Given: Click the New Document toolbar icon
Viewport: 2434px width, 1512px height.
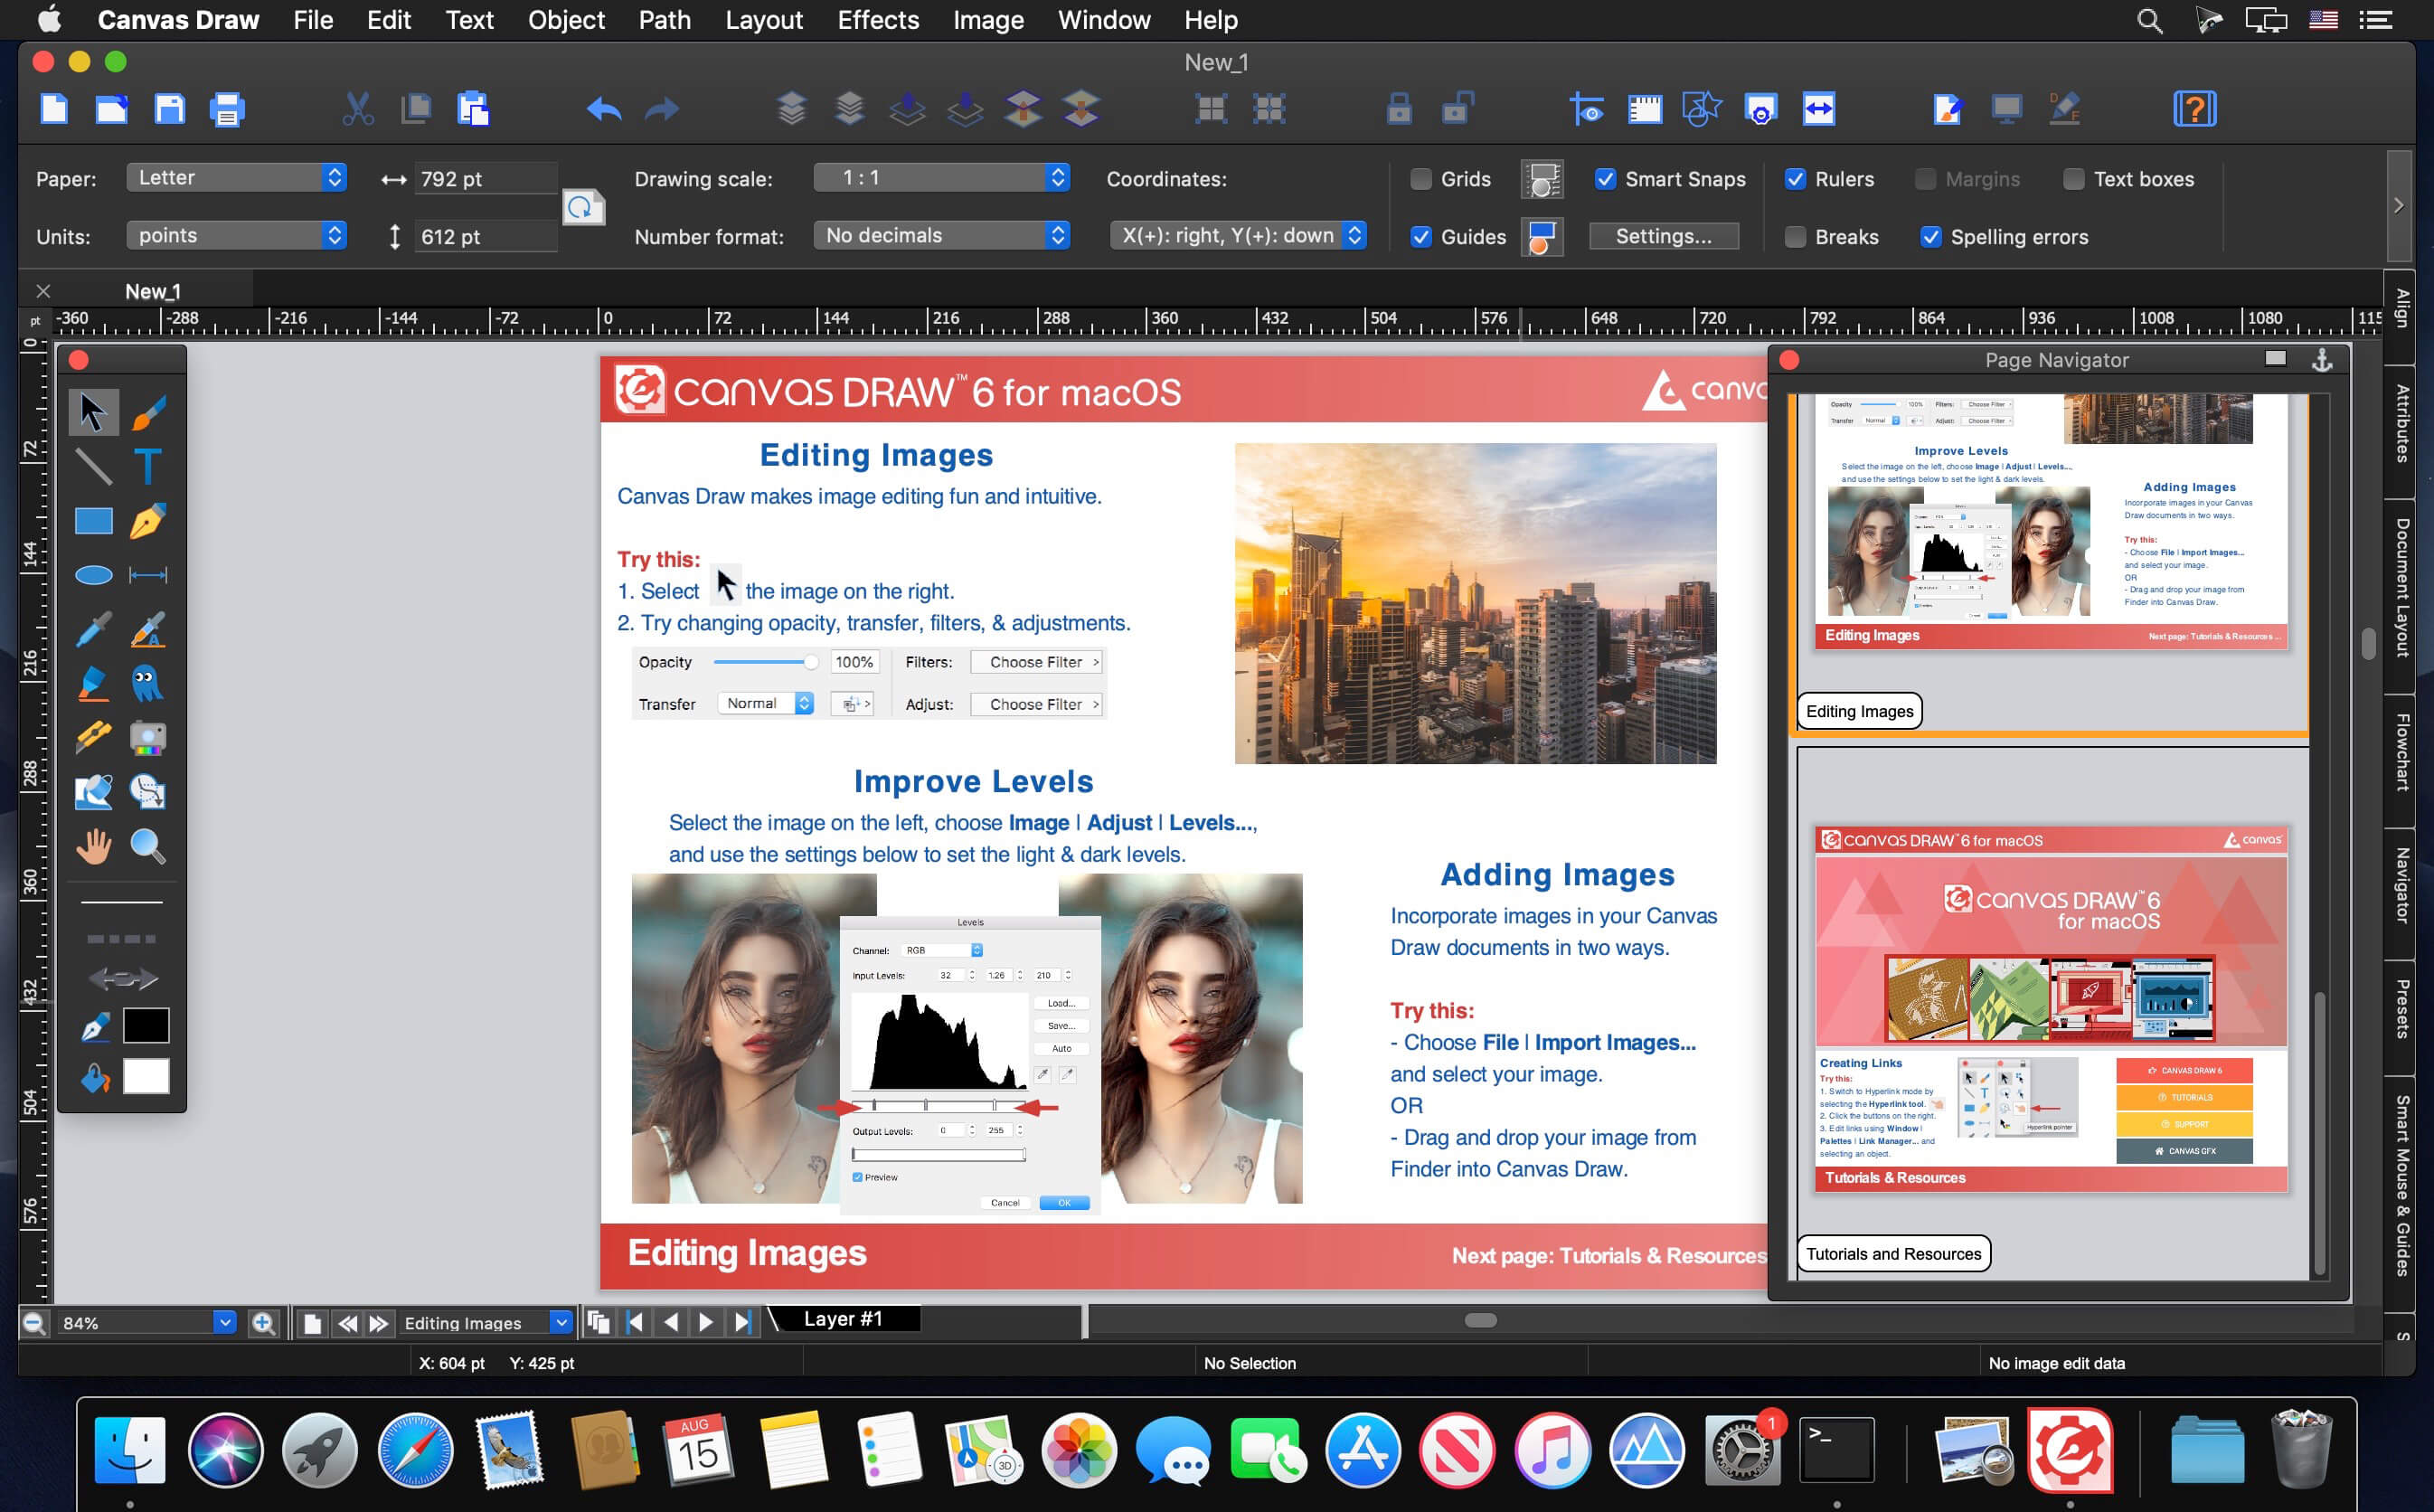Looking at the screenshot, I should point(54,108).
